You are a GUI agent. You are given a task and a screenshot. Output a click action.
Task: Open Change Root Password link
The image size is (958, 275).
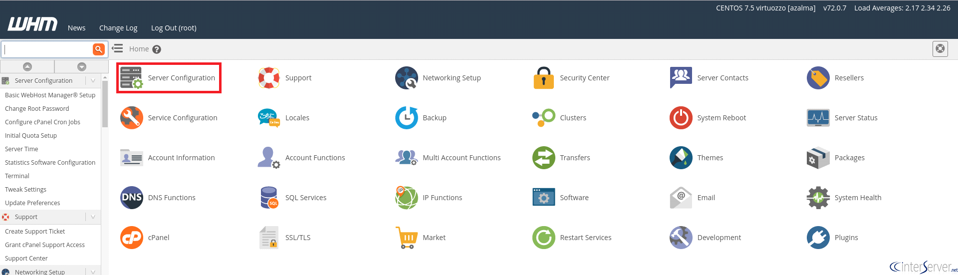click(37, 108)
